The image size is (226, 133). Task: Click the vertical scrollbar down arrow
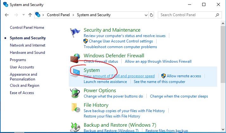point(223,130)
